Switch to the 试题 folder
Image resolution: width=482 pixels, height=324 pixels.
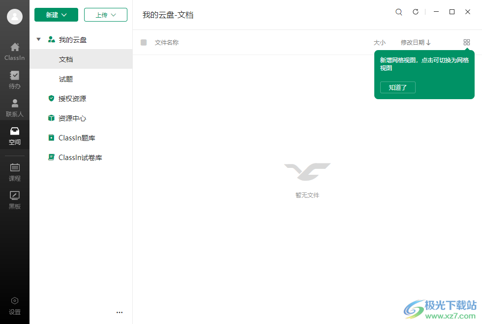point(66,79)
